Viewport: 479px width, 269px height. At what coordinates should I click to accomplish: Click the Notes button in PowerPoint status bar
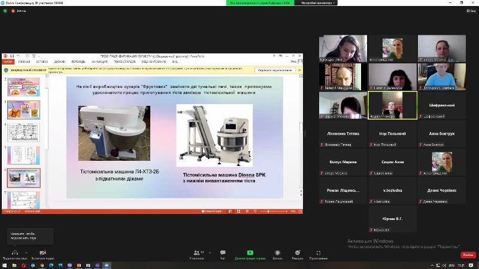coord(211,212)
